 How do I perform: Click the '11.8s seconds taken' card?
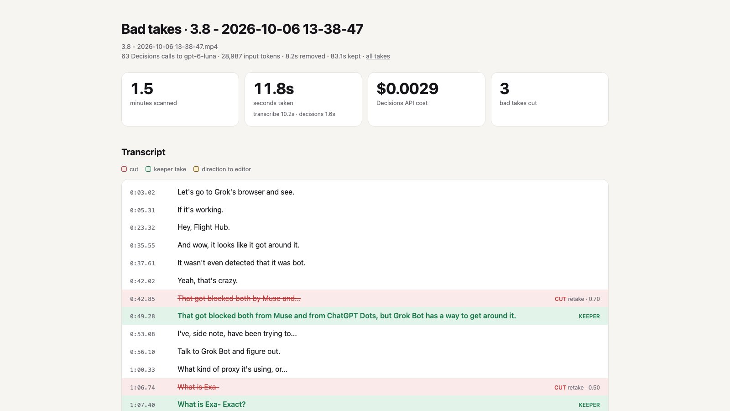click(303, 99)
